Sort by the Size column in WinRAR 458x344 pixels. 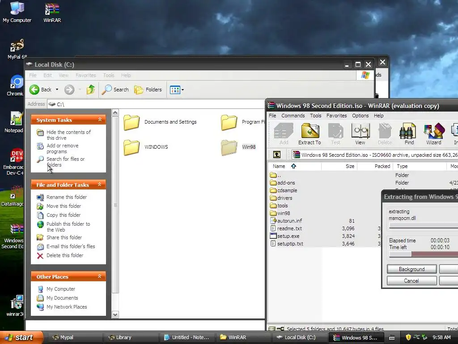coord(339,166)
